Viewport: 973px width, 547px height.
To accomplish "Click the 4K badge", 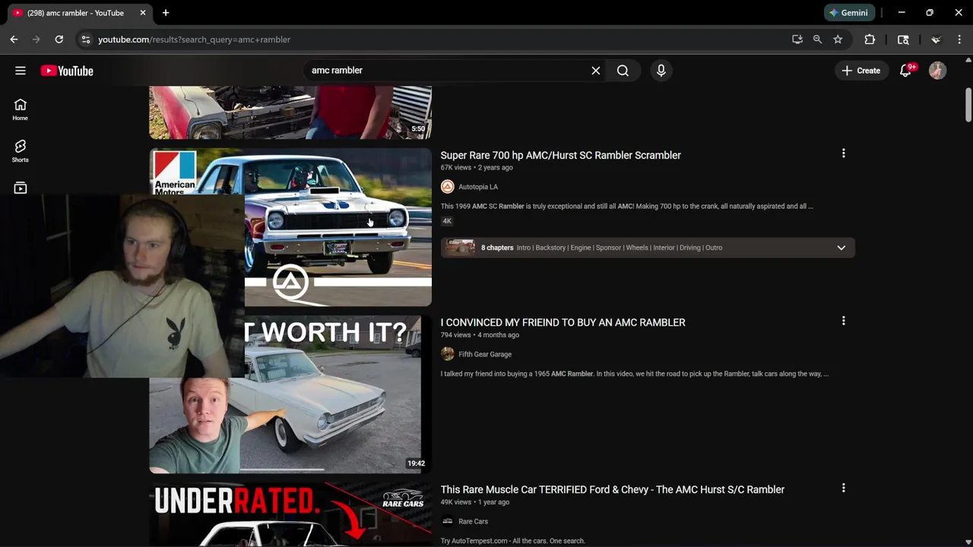I will [447, 221].
